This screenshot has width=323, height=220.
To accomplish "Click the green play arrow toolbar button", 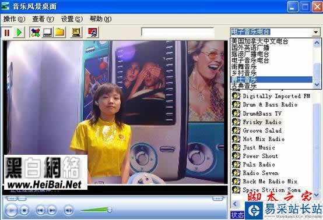I will [x=19, y=33].
